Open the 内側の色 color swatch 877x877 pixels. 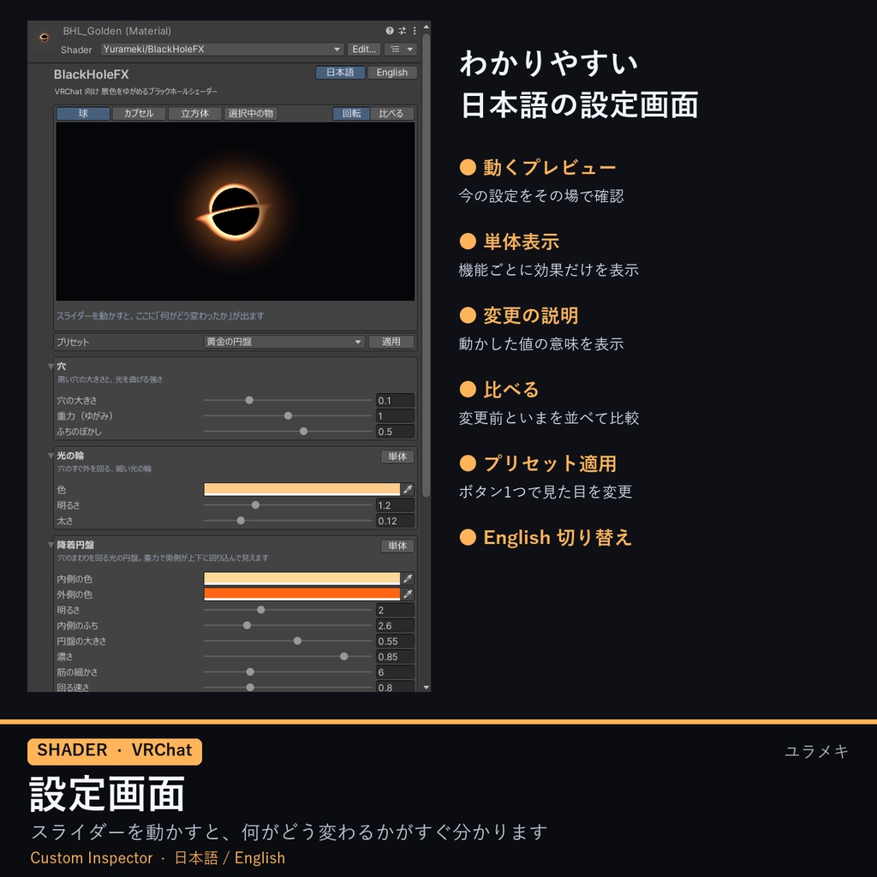302,578
